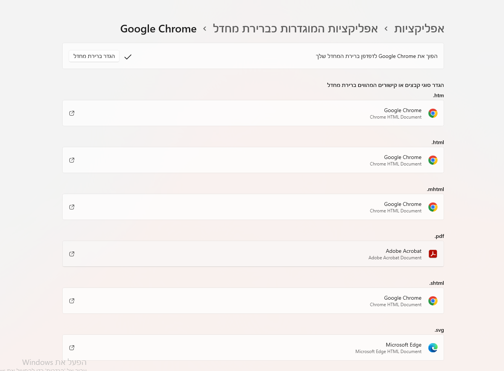504x371 pixels.
Task: Change the Adobe Acrobat default for .pdf
Action: pyautogui.click(x=253, y=254)
